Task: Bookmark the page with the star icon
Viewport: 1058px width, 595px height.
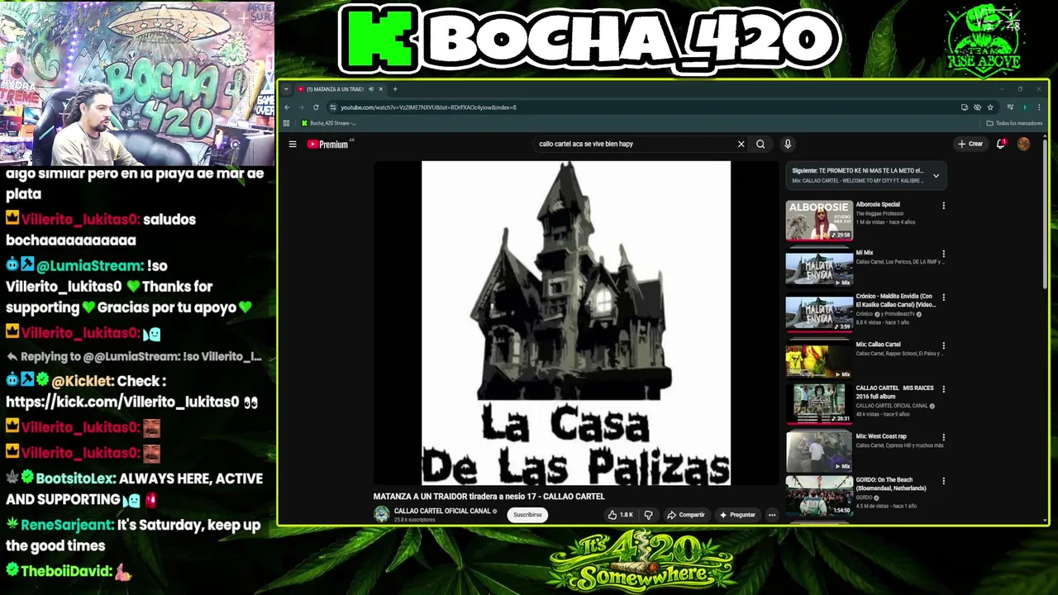Action: click(x=989, y=107)
